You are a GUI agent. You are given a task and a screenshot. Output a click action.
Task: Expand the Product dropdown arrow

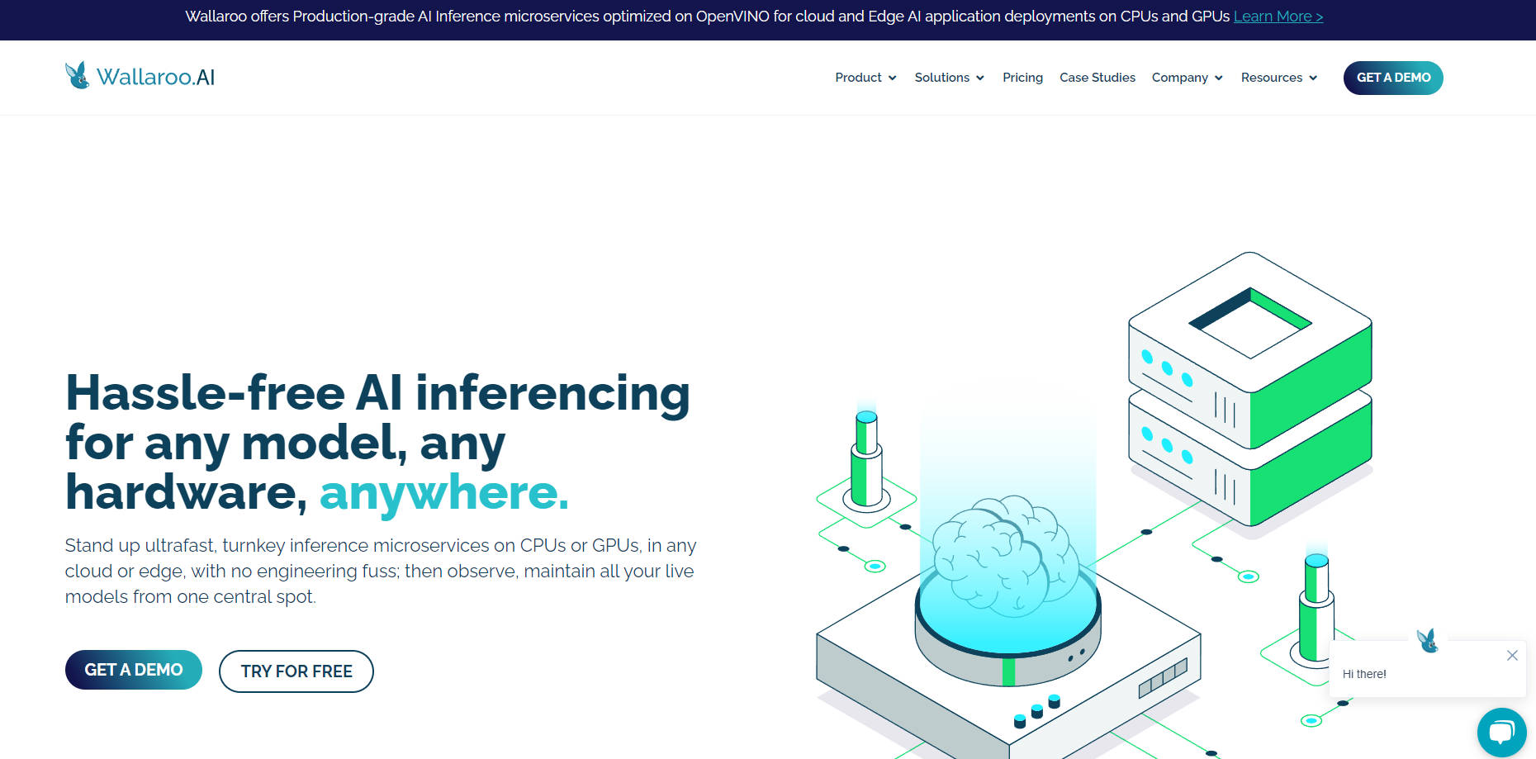pos(892,78)
